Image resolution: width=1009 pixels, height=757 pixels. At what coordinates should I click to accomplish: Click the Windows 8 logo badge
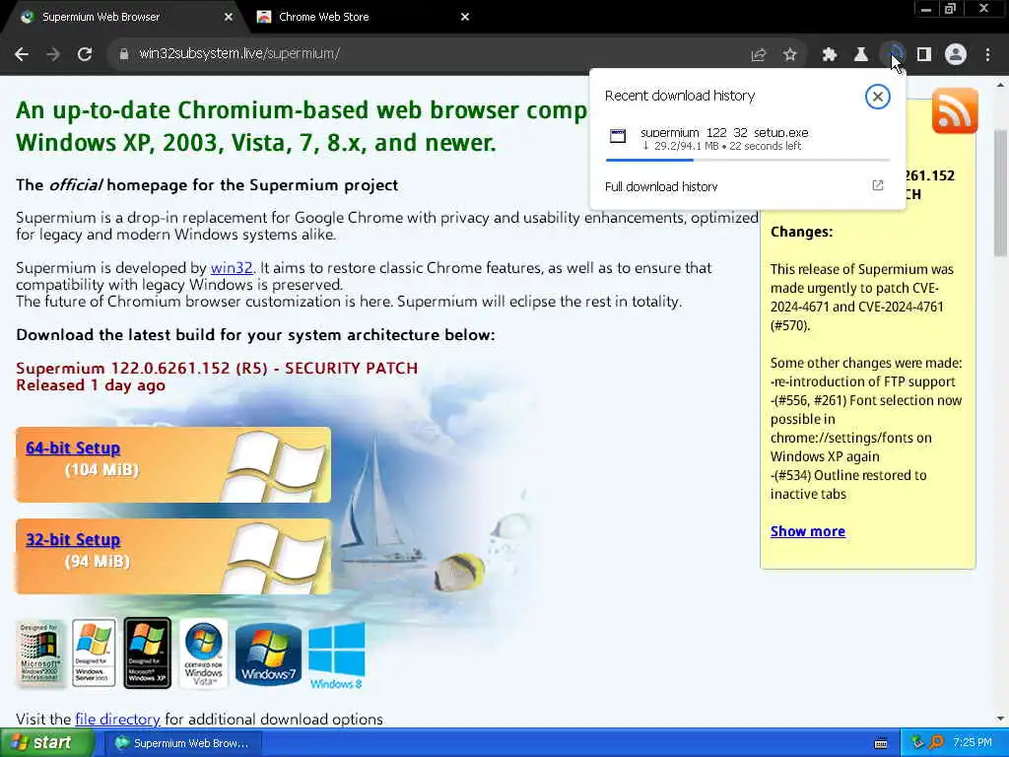[337, 655]
